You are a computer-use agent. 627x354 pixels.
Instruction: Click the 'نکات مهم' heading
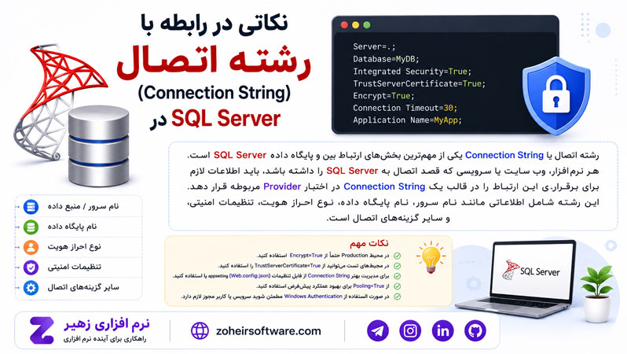(x=368, y=243)
